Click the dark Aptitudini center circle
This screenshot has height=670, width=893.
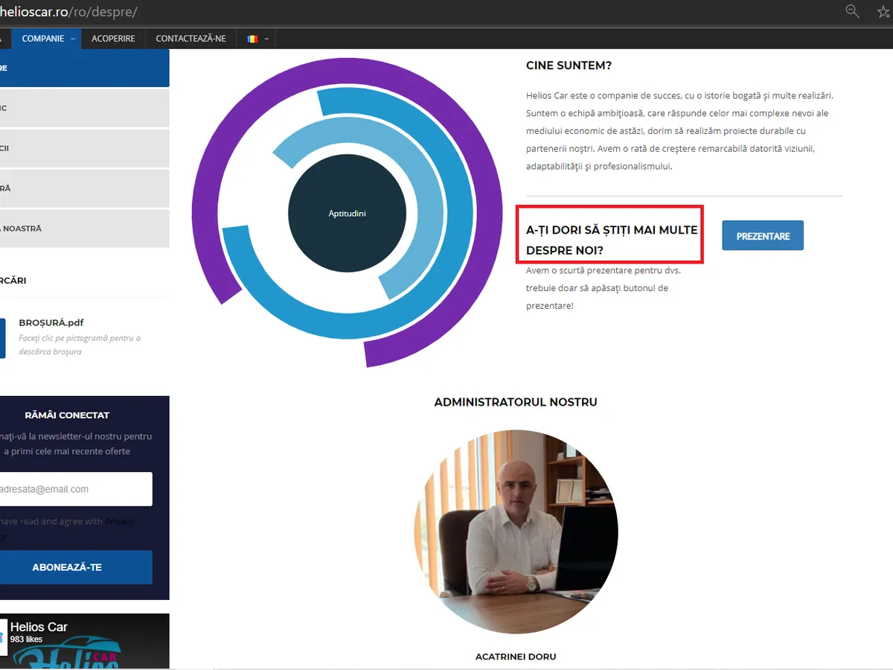click(x=347, y=214)
